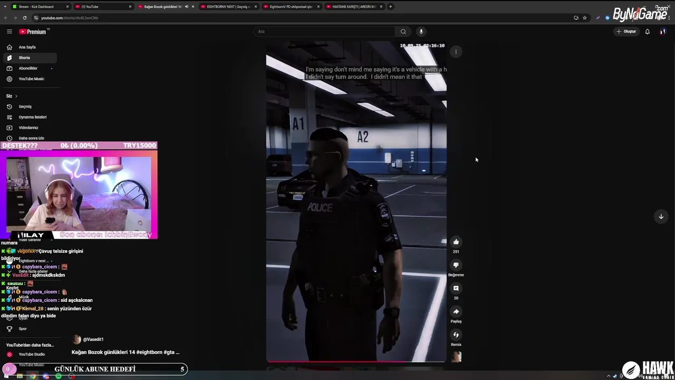
Task: Open the Short's comments (20)
Action: 456,288
